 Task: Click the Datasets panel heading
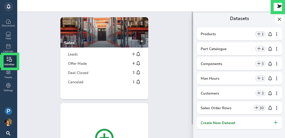239,18
